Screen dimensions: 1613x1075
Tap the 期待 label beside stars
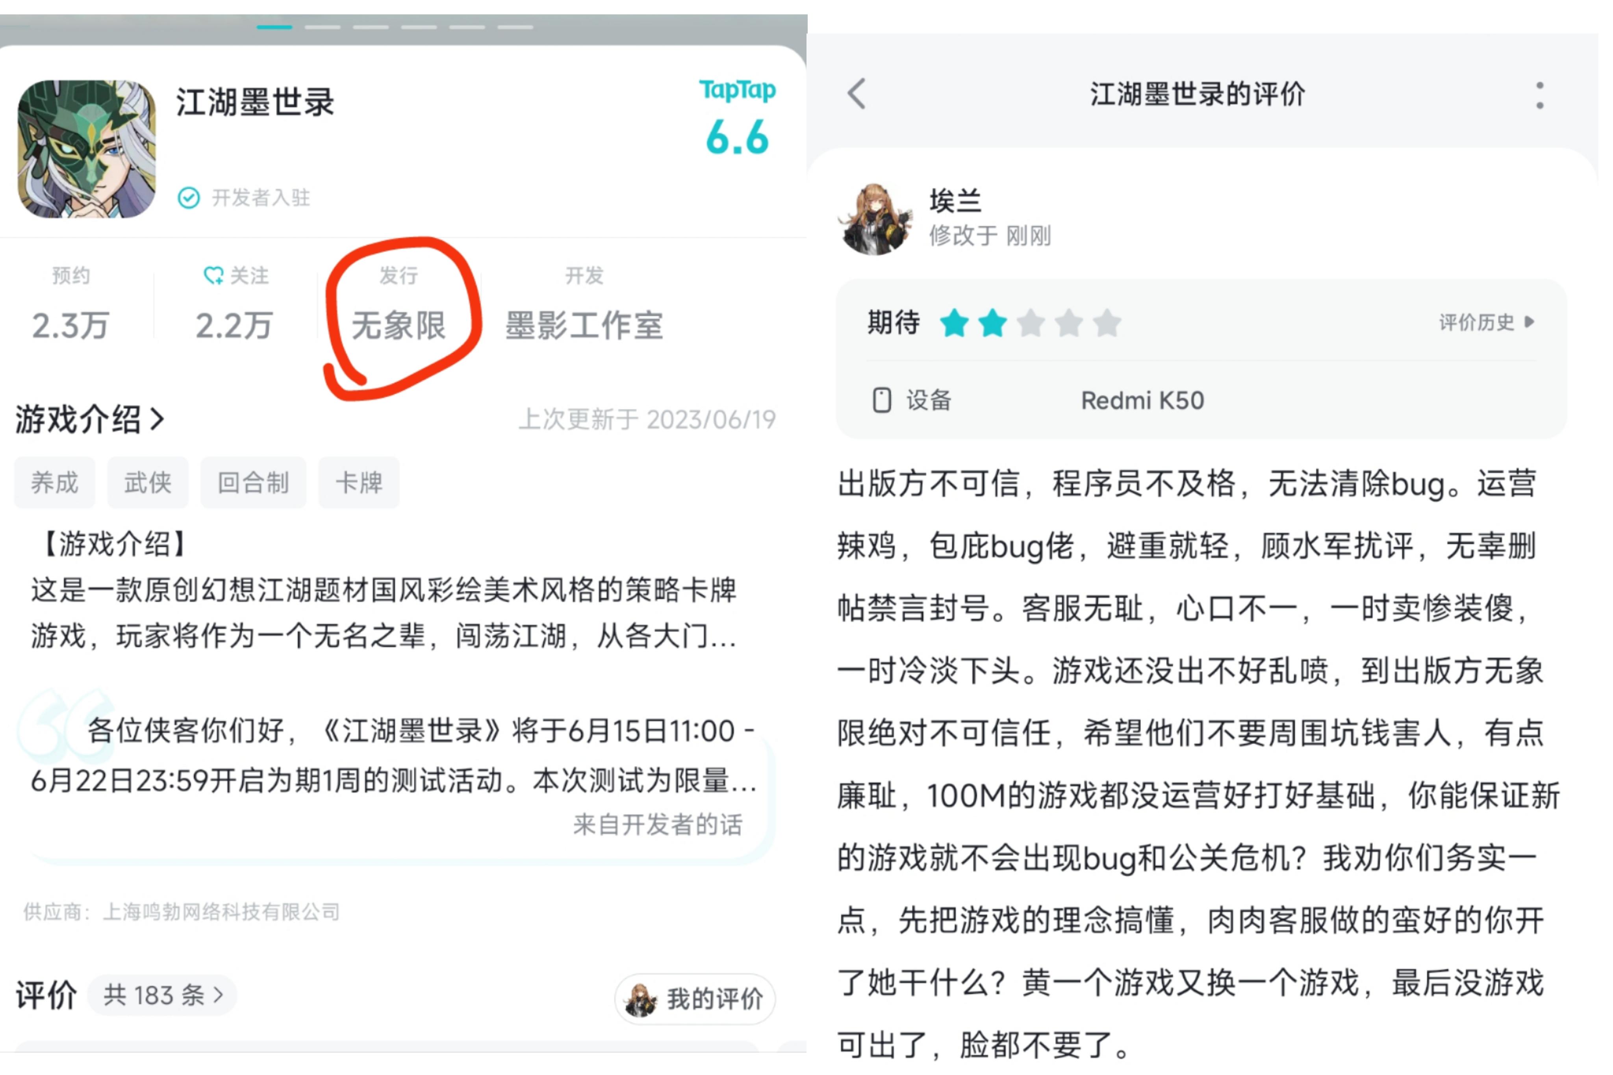(893, 322)
